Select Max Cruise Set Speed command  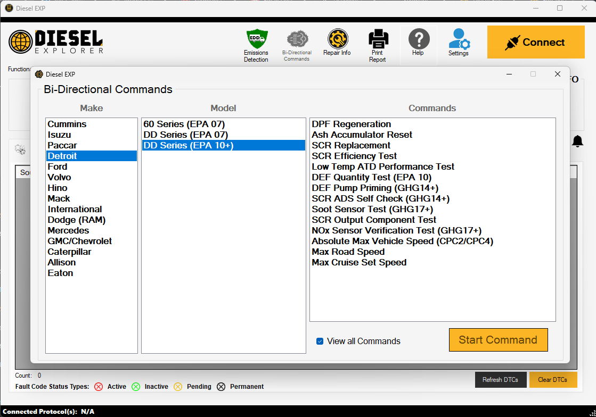[432, 262]
